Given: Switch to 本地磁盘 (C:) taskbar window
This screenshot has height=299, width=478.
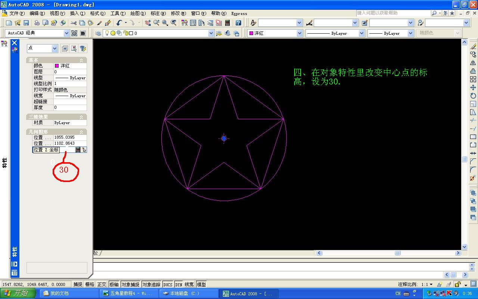Looking at the screenshot, I should tap(189, 293).
